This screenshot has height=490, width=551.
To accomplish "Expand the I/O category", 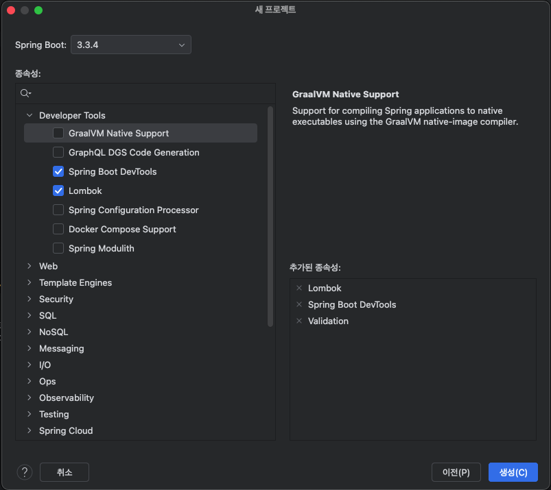I will click(30, 365).
